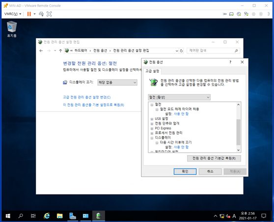This screenshot has width=274, height=222.
Task: Click the settings tree scrollbar thumb
Action: (238, 132)
